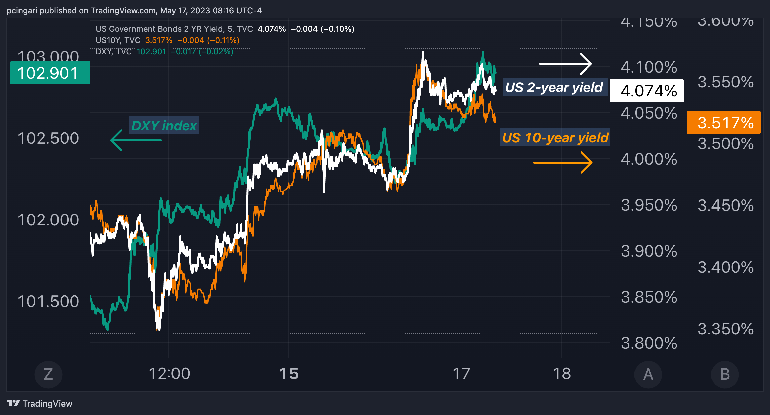
Task: Click the 102.500 left axis value
Action: (48, 138)
